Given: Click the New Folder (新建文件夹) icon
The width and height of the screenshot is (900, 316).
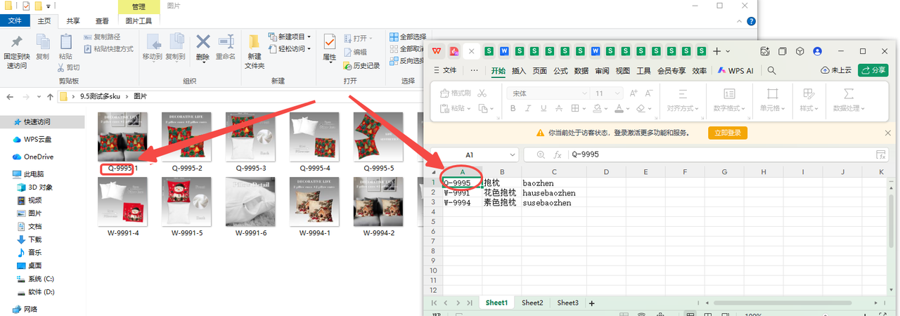Looking at the screenshot, I should coord(255,42).
